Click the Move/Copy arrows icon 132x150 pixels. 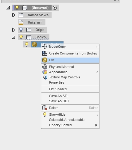point(45,47)
